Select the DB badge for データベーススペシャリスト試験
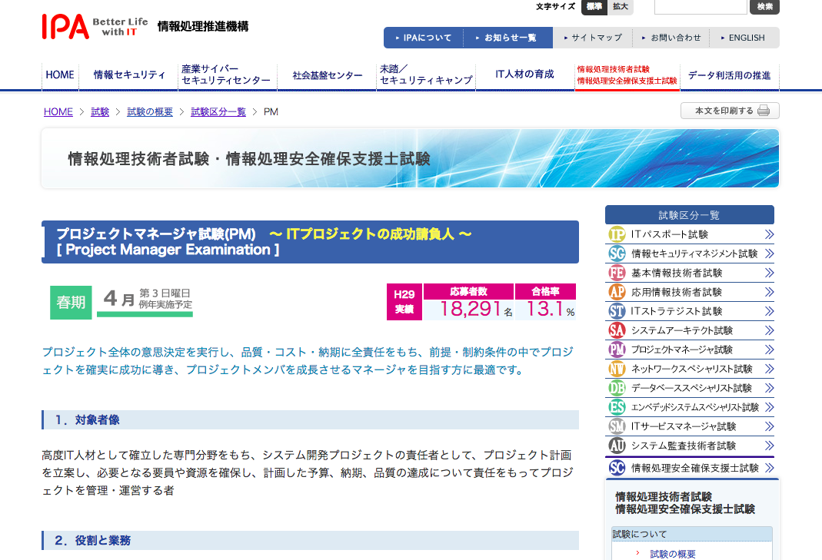 tap(617, 388)
